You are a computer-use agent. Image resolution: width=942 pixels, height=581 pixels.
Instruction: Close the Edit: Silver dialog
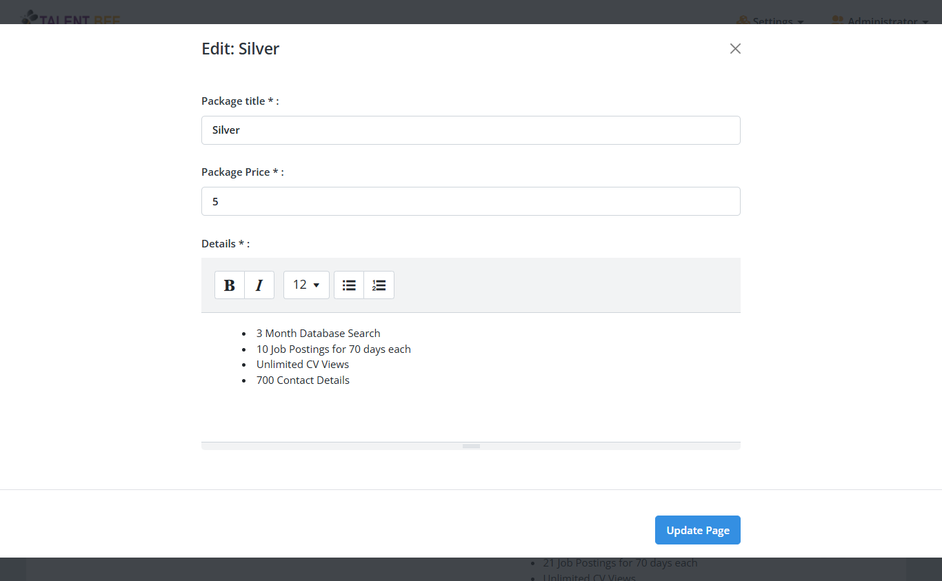point(735,48)
